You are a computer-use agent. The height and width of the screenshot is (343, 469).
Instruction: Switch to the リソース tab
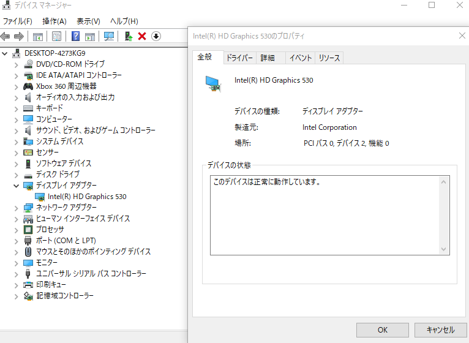[x=329, y=58]
